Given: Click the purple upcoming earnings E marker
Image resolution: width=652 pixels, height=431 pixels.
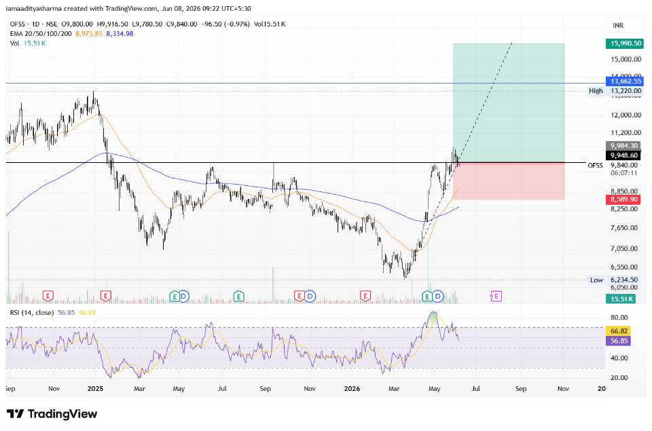Looking at the screenshot, I should coord(496,297).
